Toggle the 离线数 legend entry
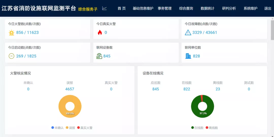This screenshot has height=137, width=274. (212, 128)
